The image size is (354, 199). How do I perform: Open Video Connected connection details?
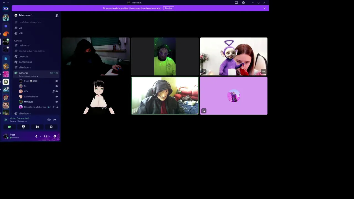(x=19, y=118)
